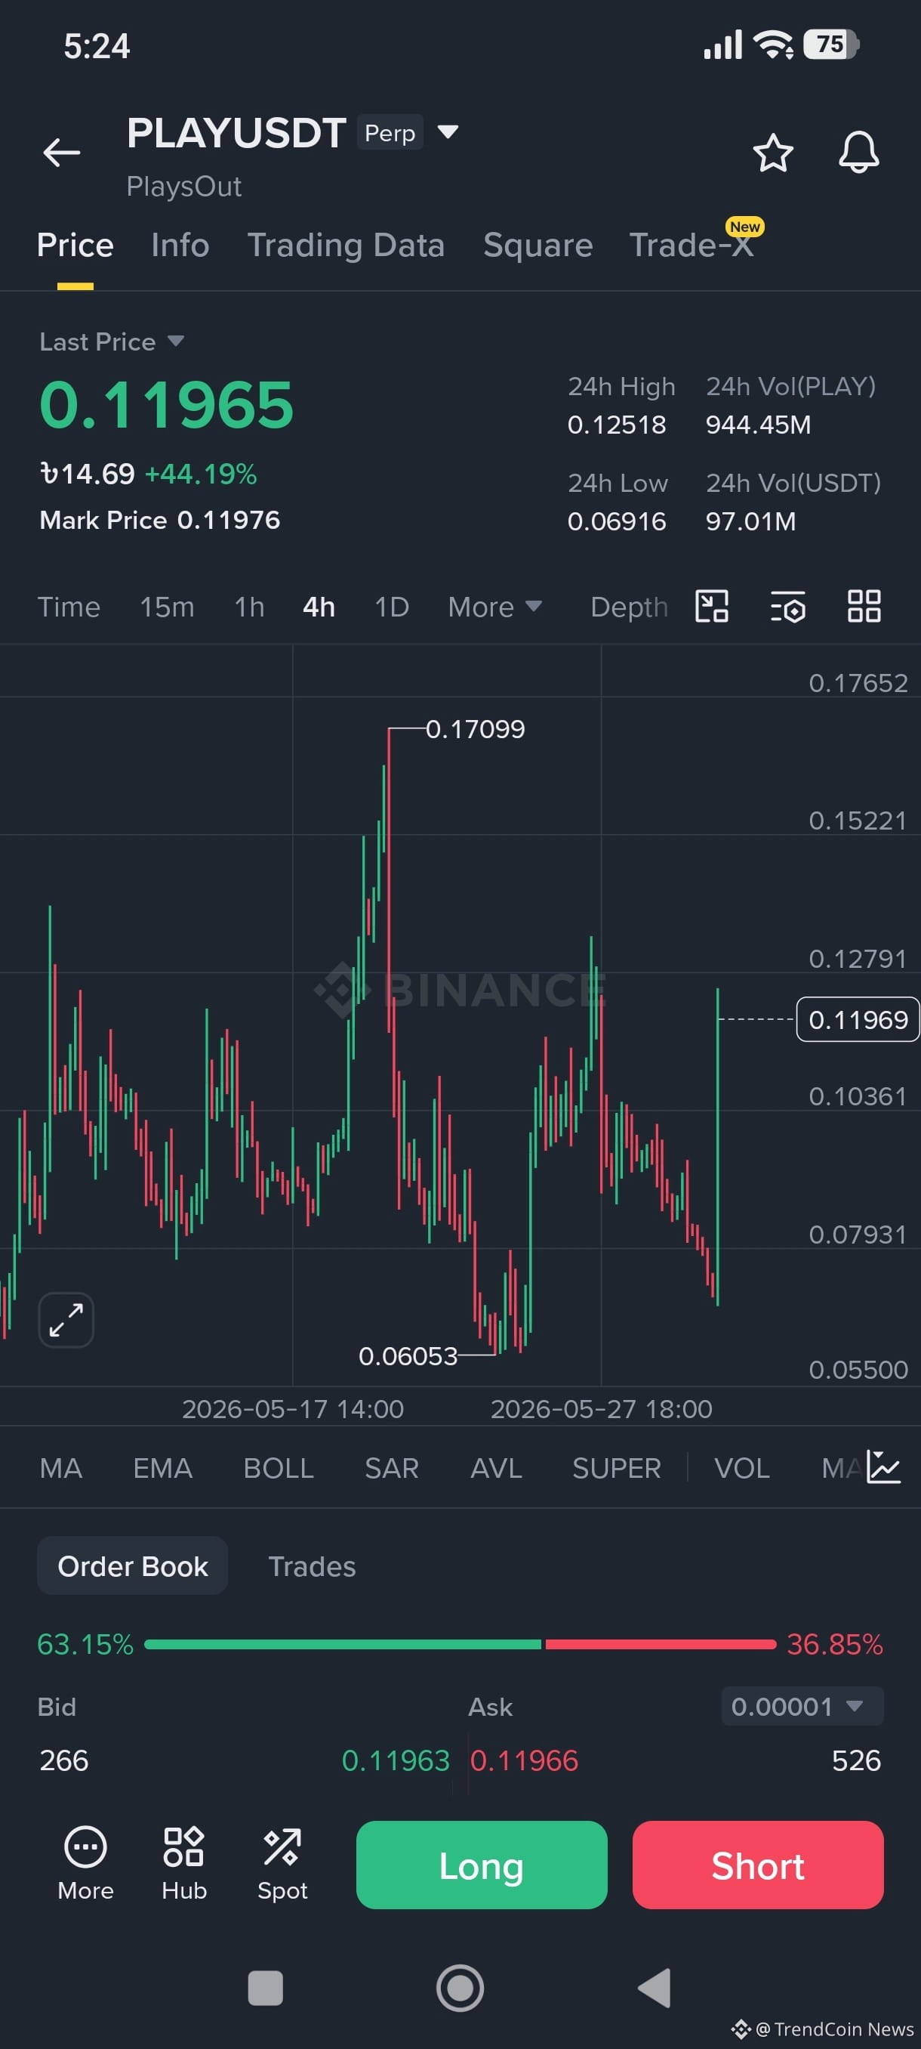Image resolution: width=921 pixels, height=2049 pixels.
Task: Tap the green bid side of ratio bar
Action: tap(343, 1644)
